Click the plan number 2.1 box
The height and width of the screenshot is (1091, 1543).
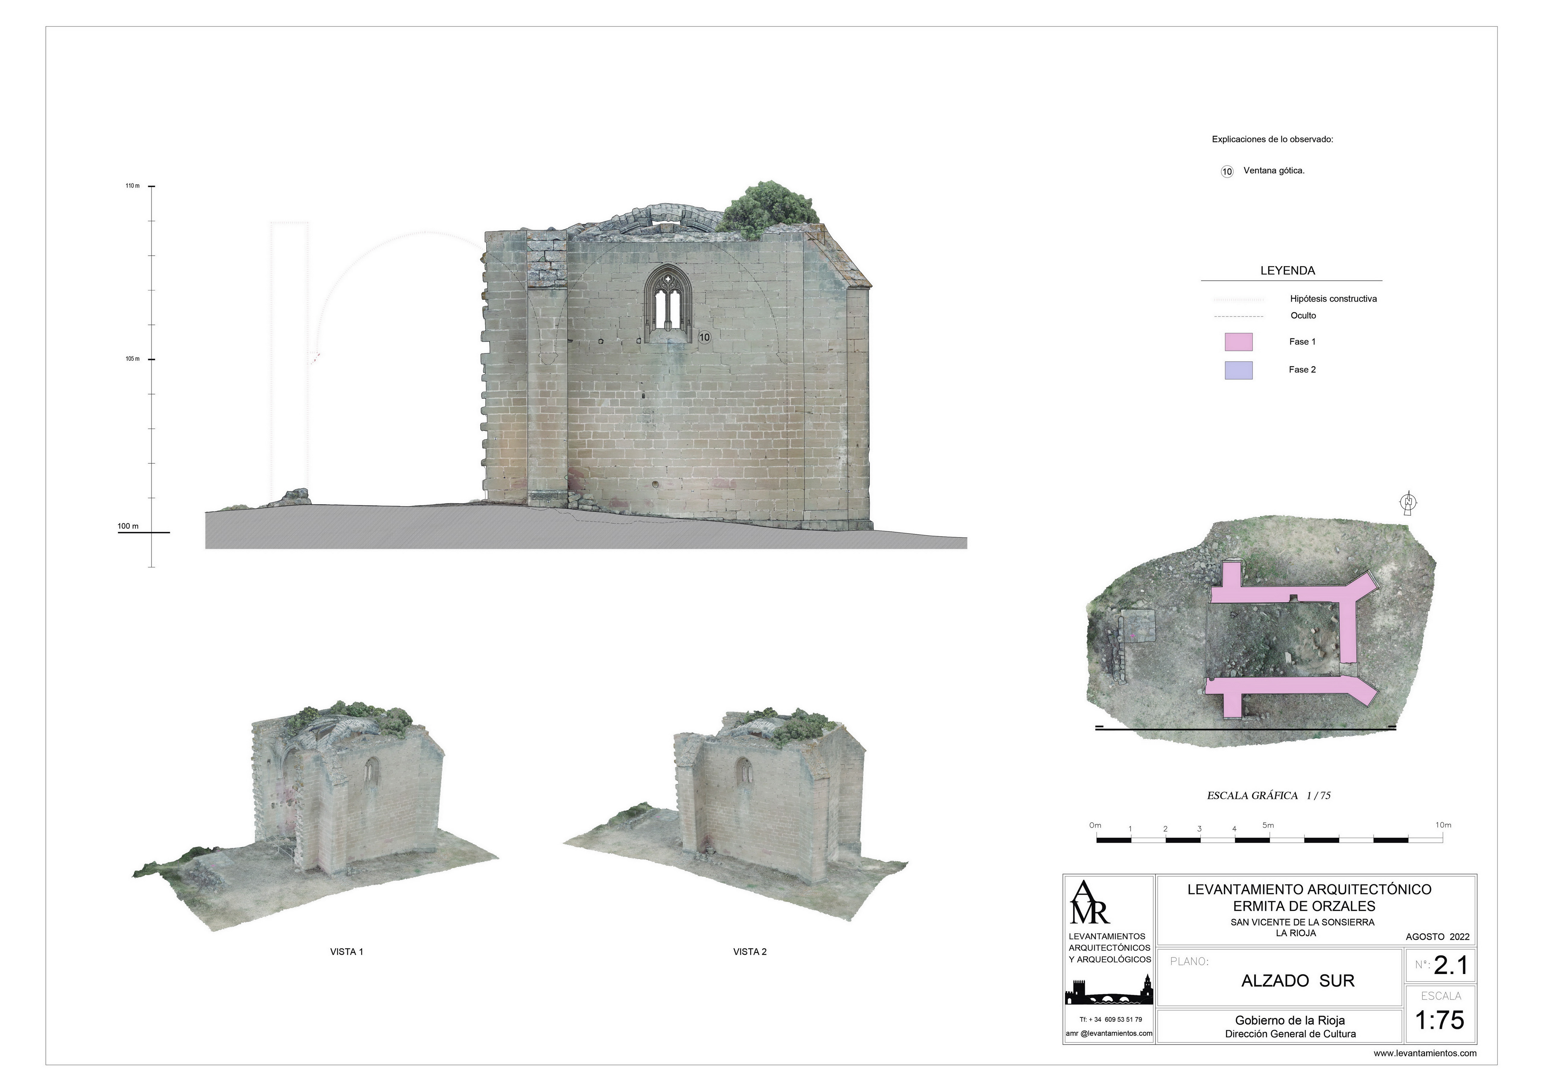pyautogui.click(x=1440, y=965)
